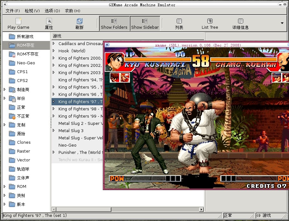Expand the 版本 tree node
The width and height of the screenshot is (289, 221).
pyautogui.click(x=5, y=204)
